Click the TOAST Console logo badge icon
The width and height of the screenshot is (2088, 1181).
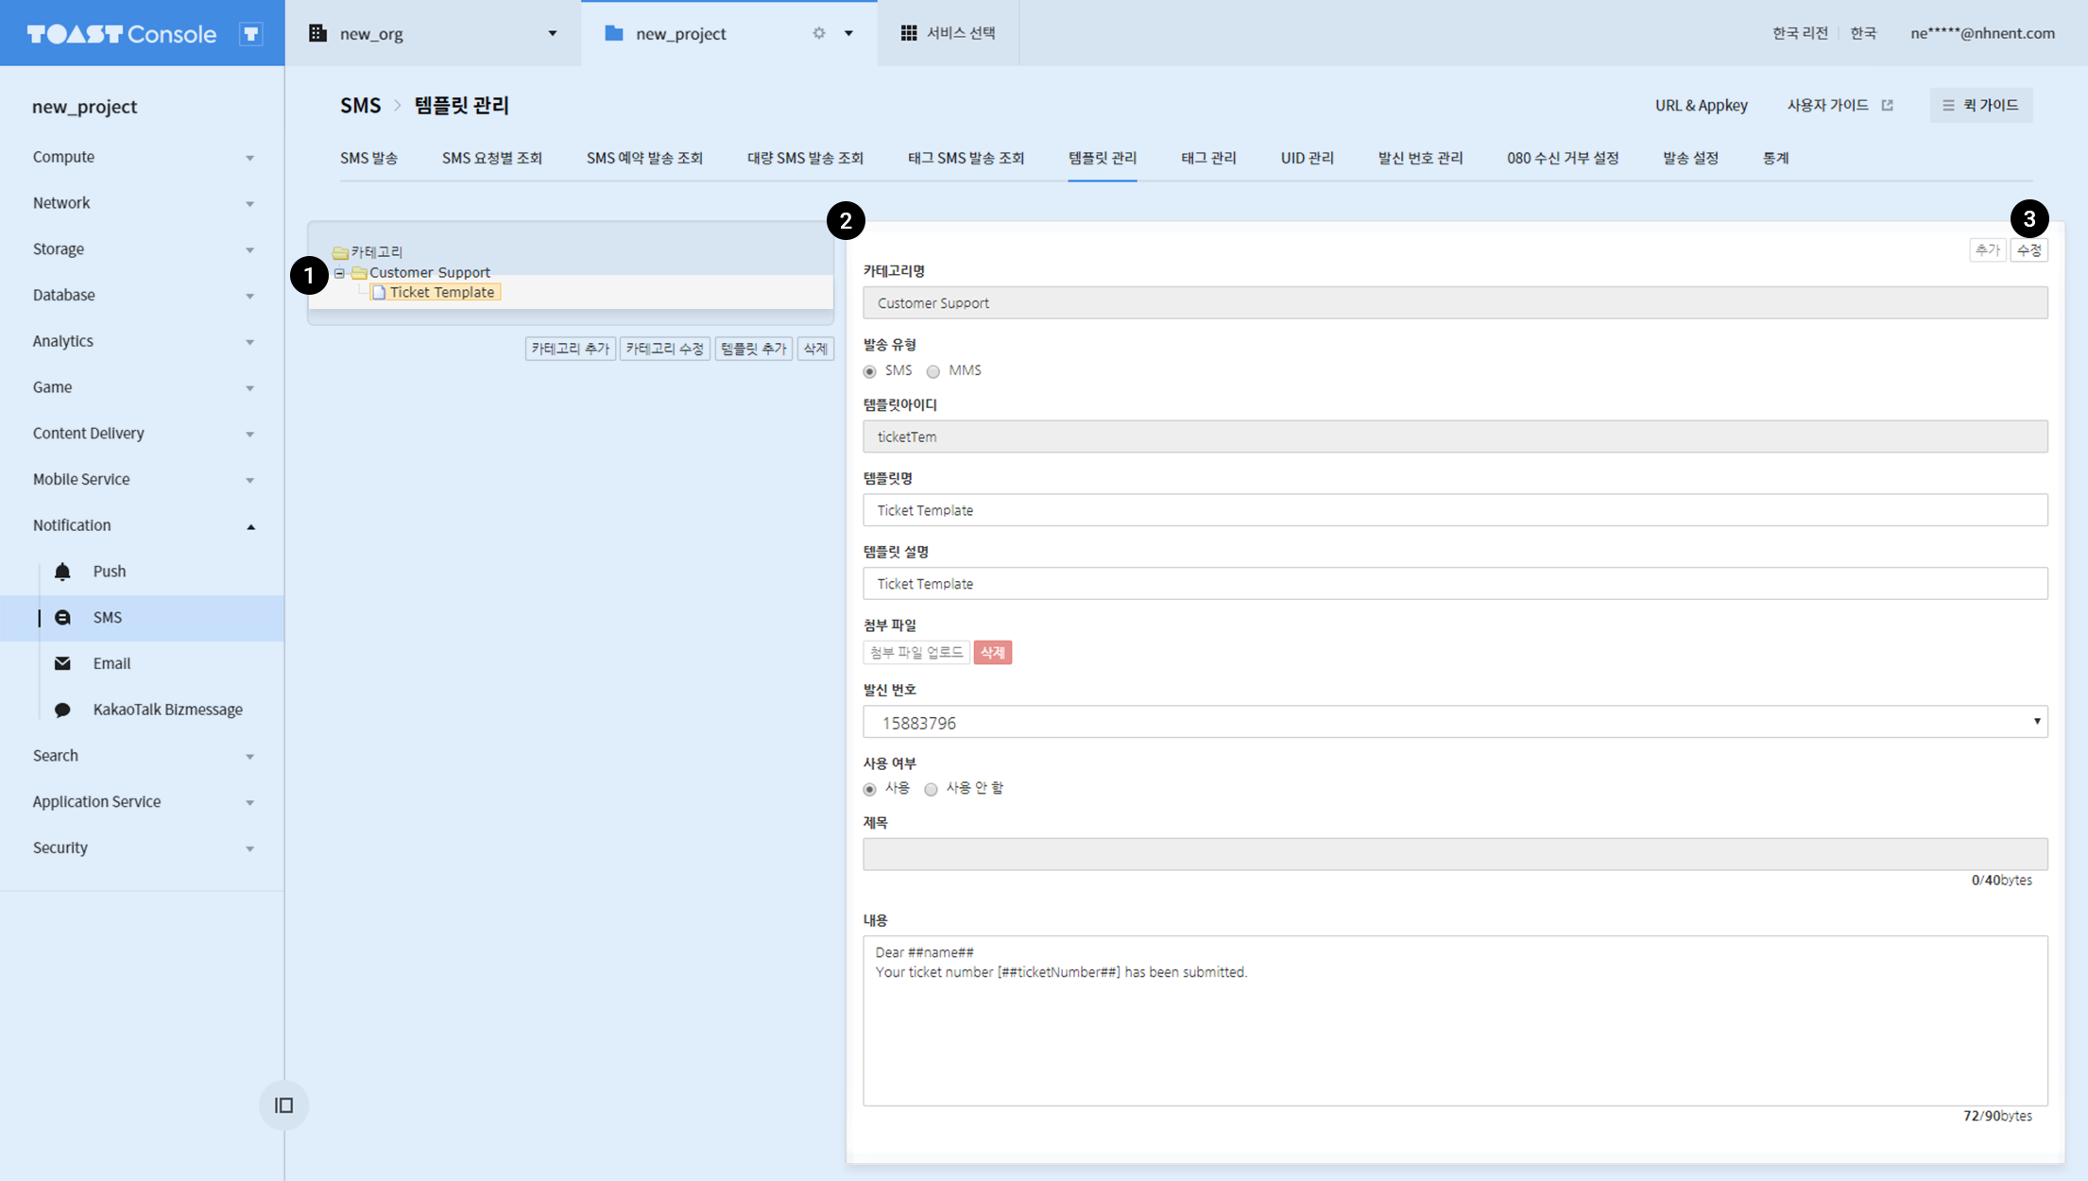click(x=251, y=34)
